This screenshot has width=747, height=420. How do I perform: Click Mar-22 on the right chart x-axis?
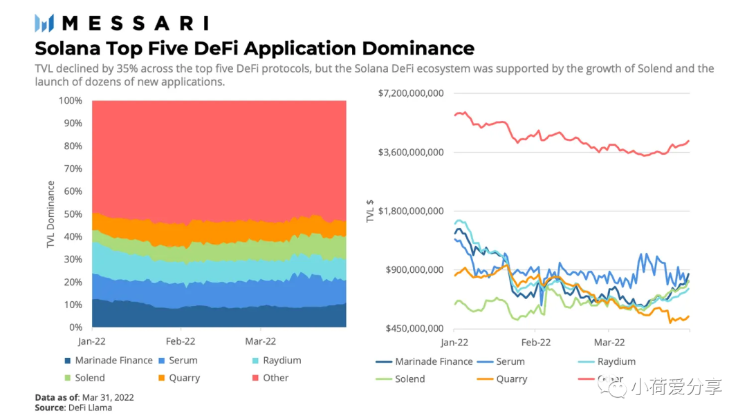(x=609, y=343)
